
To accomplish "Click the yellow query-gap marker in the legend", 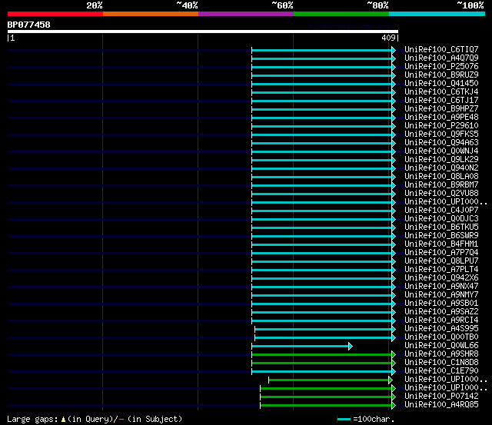I will pos(63,420).
